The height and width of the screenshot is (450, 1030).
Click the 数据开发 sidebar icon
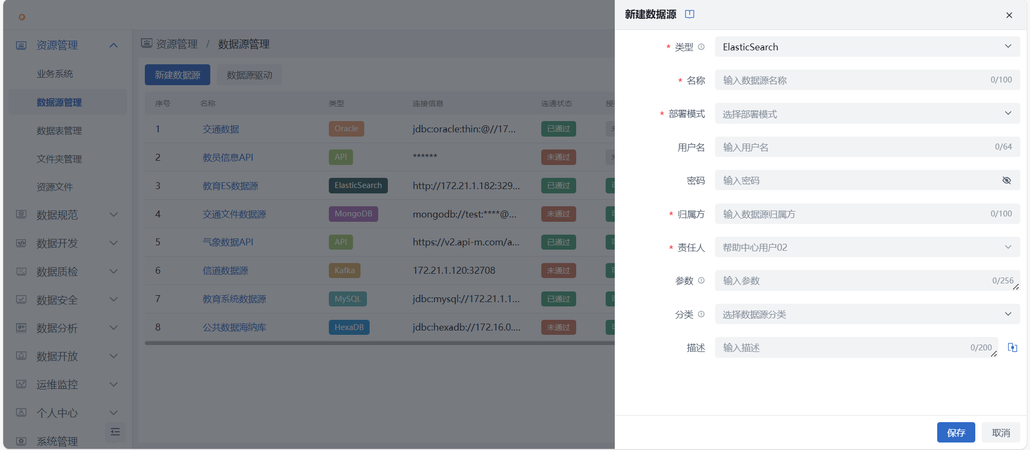(21, 243)
